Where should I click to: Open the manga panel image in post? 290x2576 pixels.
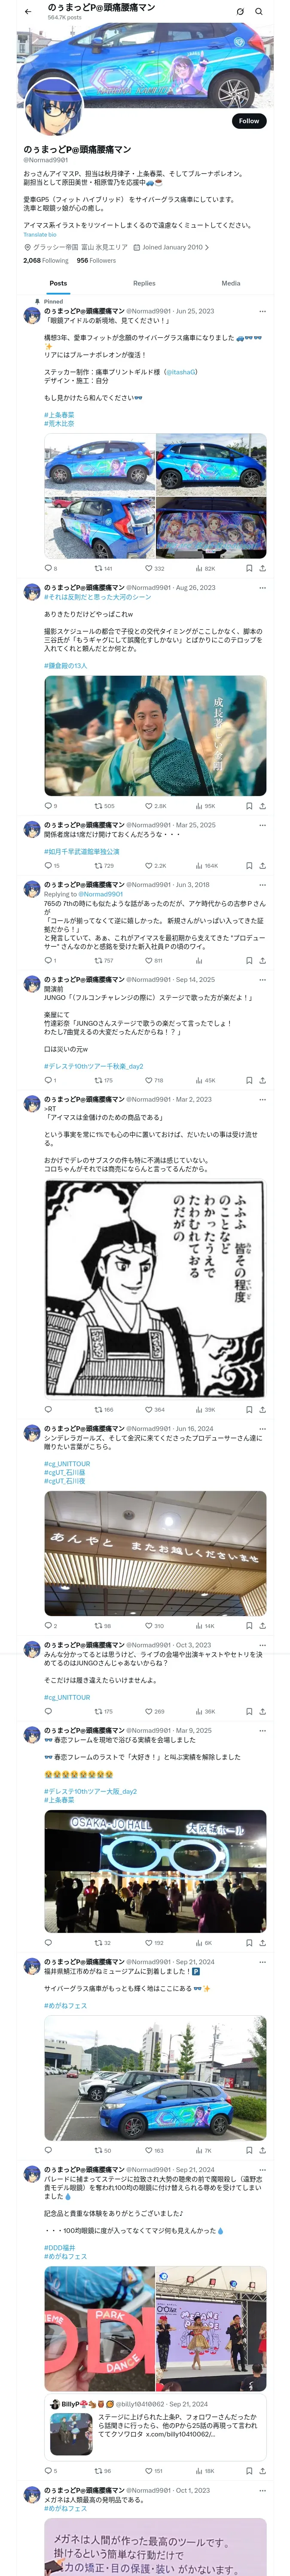pos(155,1288)
